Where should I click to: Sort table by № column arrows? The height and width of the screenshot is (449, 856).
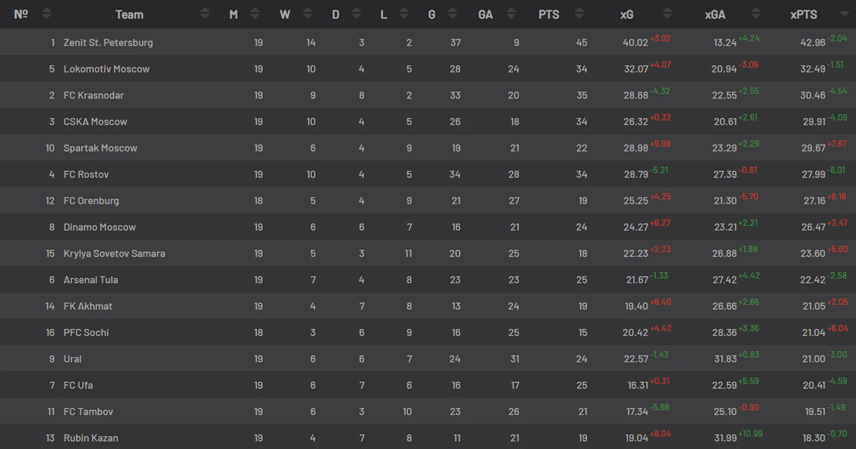pos(46,13)
